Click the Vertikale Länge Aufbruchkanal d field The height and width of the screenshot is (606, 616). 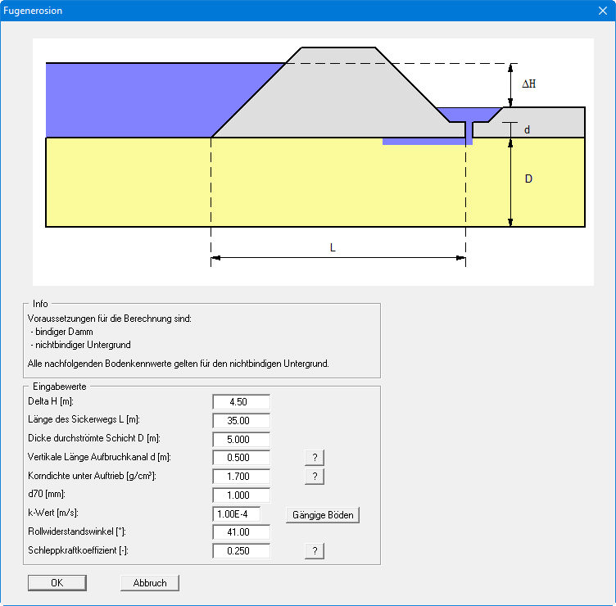240,458
